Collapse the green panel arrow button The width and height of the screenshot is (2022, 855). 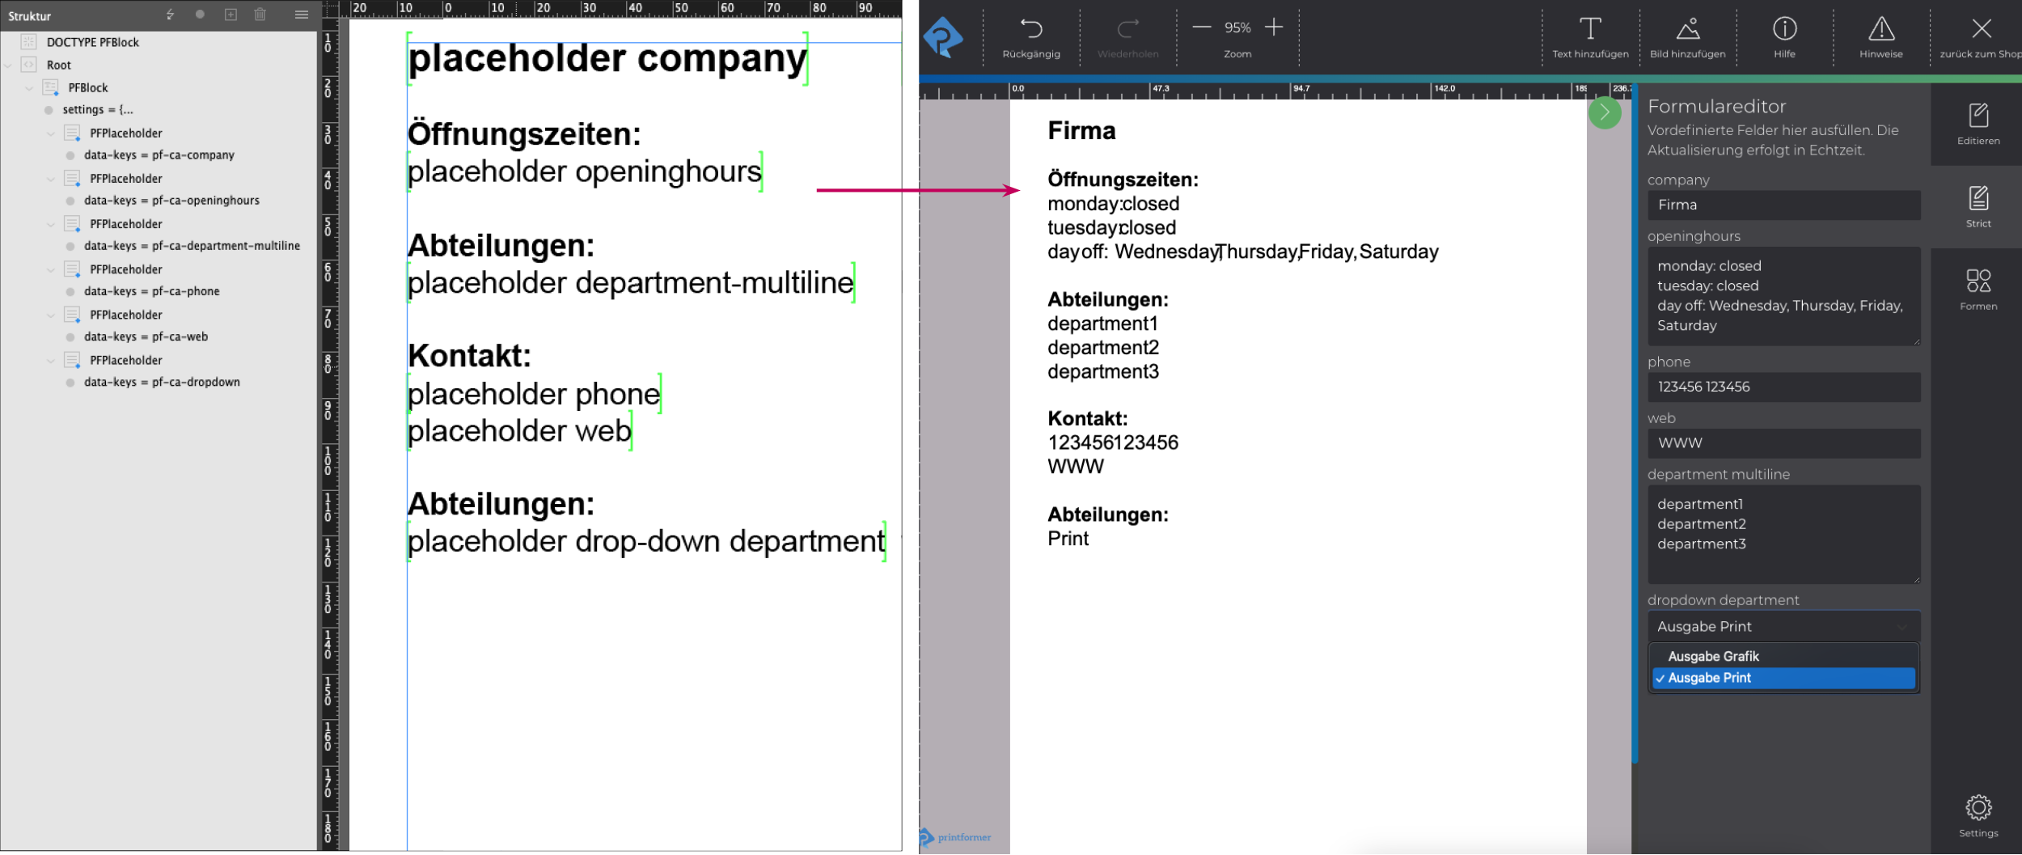[x=1605, y=112]
